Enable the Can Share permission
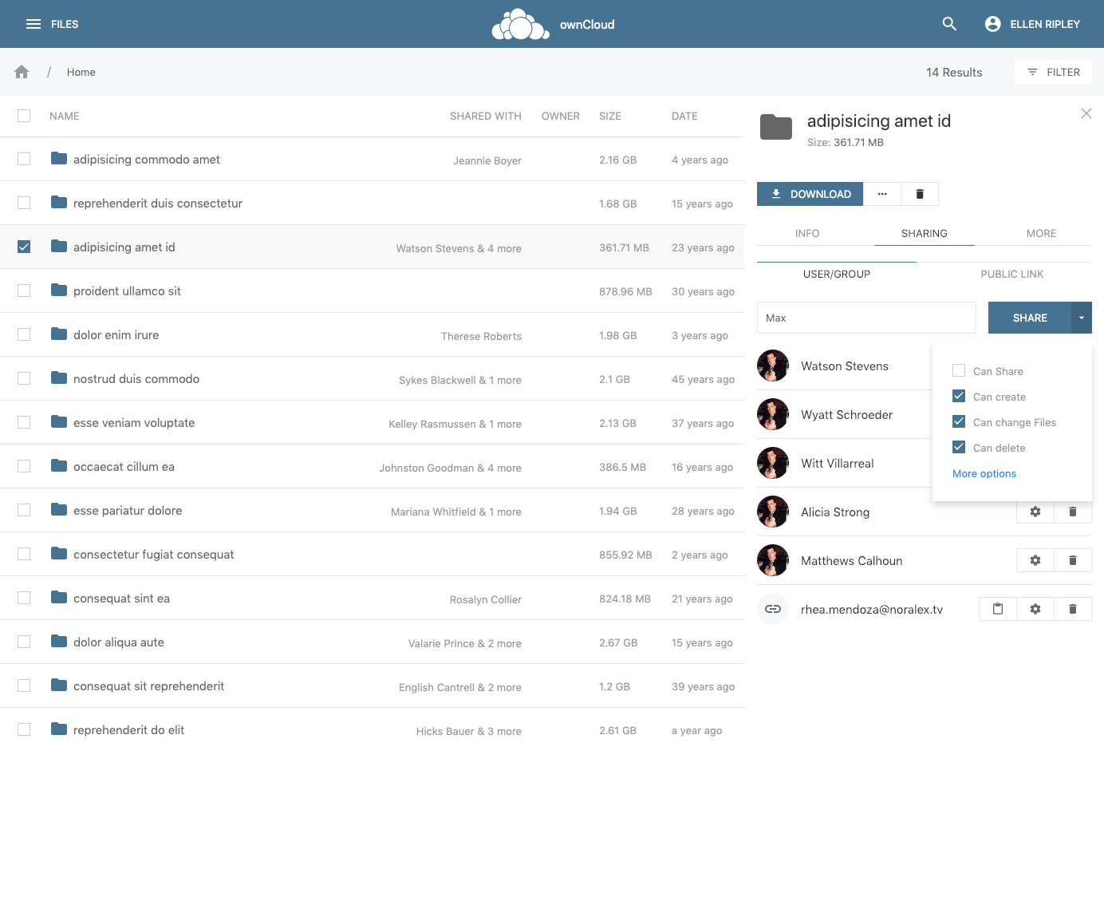The width and height of the screenshot is (1104, 905). coord(959,370)
